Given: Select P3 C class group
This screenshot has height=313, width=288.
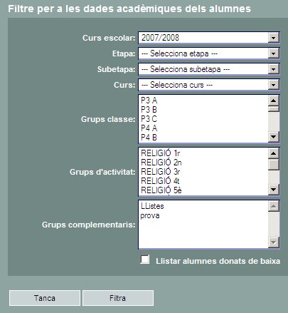Looking at the screenshot, I should click(x=203, y=119).
